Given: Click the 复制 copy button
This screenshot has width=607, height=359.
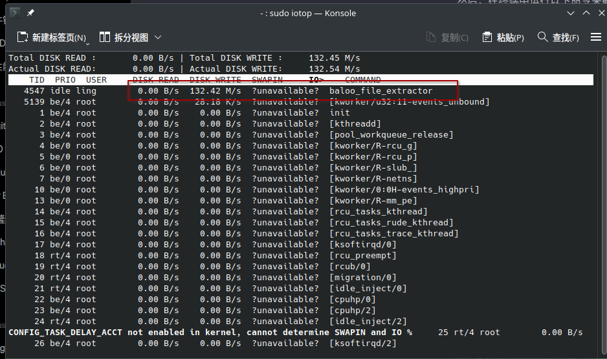Looking at the screenshot, I should point(448,37).
